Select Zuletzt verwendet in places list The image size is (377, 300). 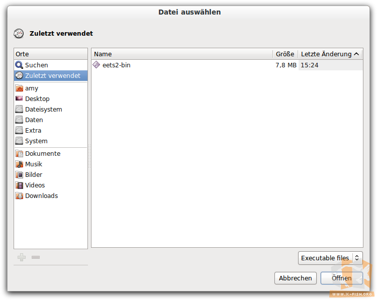pos(51,75)
